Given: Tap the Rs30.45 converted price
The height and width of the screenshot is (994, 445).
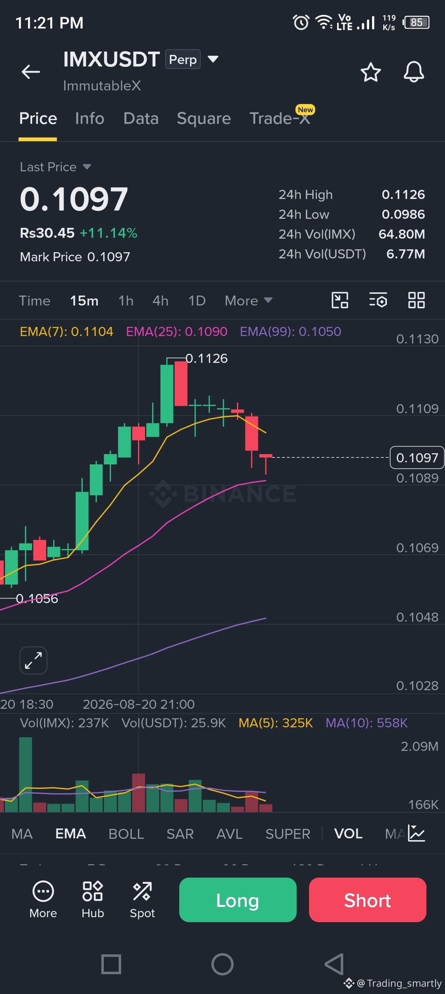Looking at the screenshot, I should pos(47,233).
